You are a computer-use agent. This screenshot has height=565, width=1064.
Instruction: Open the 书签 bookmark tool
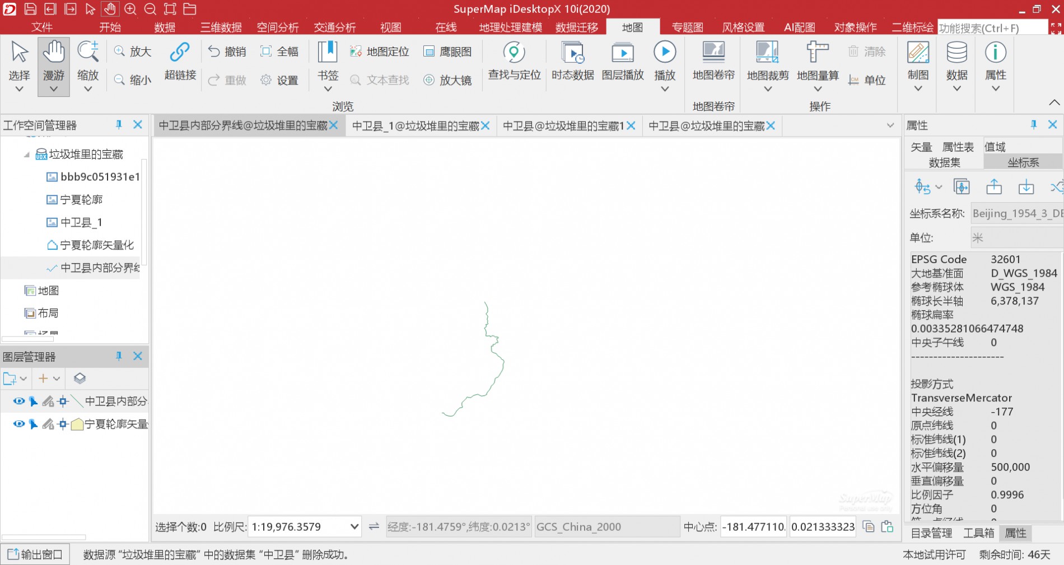point(328,60)
